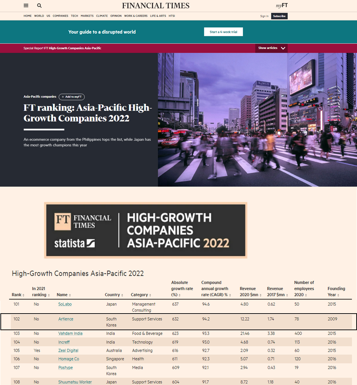357x385 pixels.
Task: Sort by Revenue 2017 $mn column
Action: tap(277, 292)
